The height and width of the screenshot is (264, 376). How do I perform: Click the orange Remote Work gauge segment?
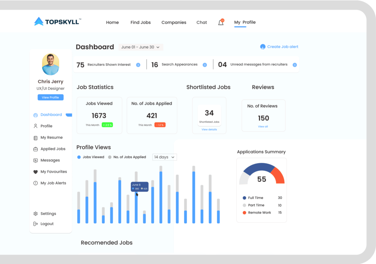pos(279,175)
